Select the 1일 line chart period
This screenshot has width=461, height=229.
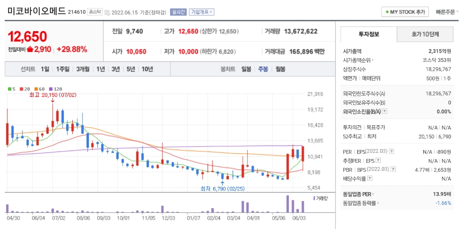click(x=45, y=69)
